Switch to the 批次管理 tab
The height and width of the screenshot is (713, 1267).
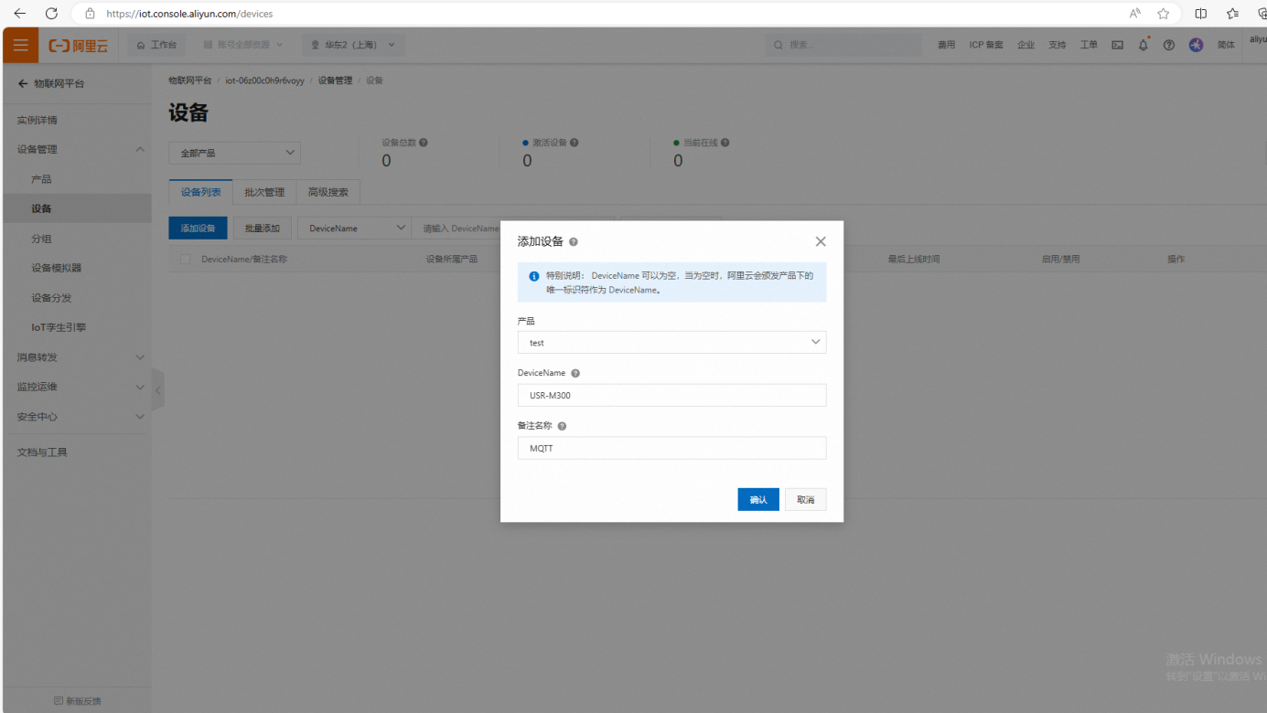click(x=264, y=192)
